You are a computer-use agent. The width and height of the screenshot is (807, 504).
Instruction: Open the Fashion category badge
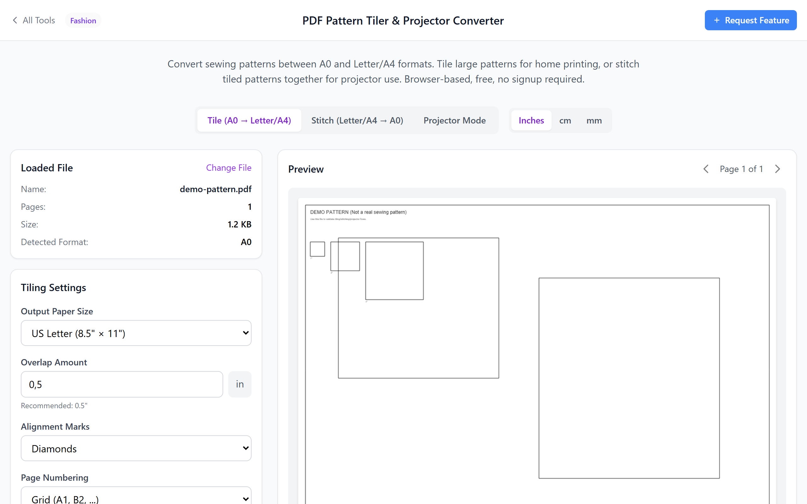(83, 20)
